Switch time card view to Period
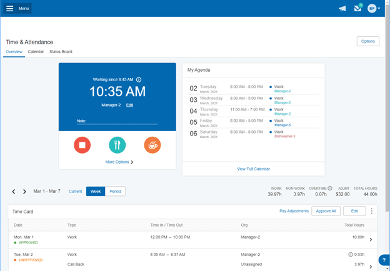Viewport: 390px width, 271px height. (x=115, y=191)
